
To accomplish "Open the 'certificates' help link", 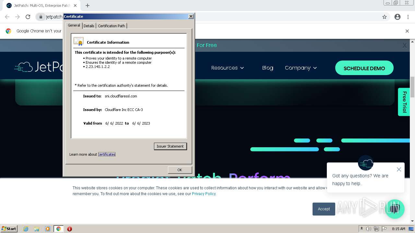I will tap(107, 154).
